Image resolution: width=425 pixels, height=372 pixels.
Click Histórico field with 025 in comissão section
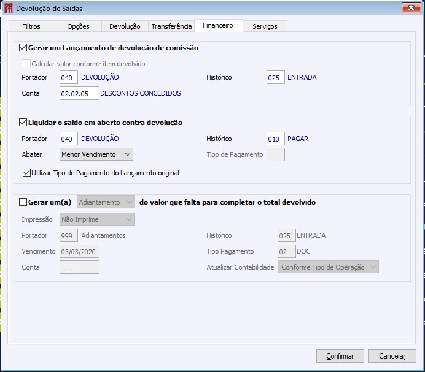pyautogui.click(x=275, y=77)
